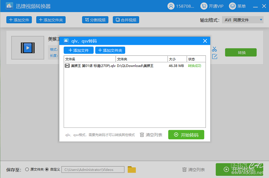Close the qlv、qsv转码 dialog
This screenshot has width=269, height=178.
pos(205,41)
